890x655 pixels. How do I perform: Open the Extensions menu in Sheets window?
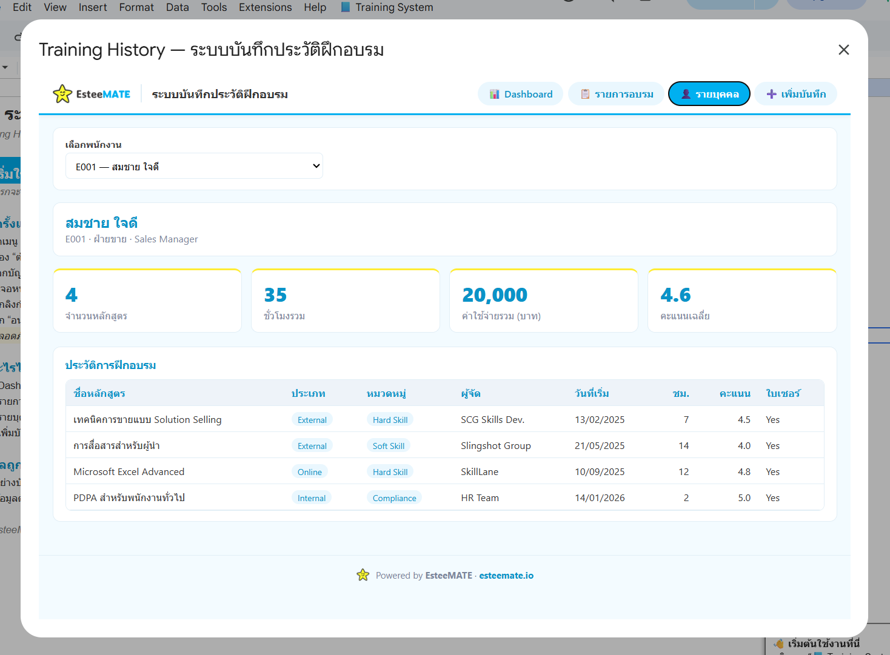(x=265, y=7)
